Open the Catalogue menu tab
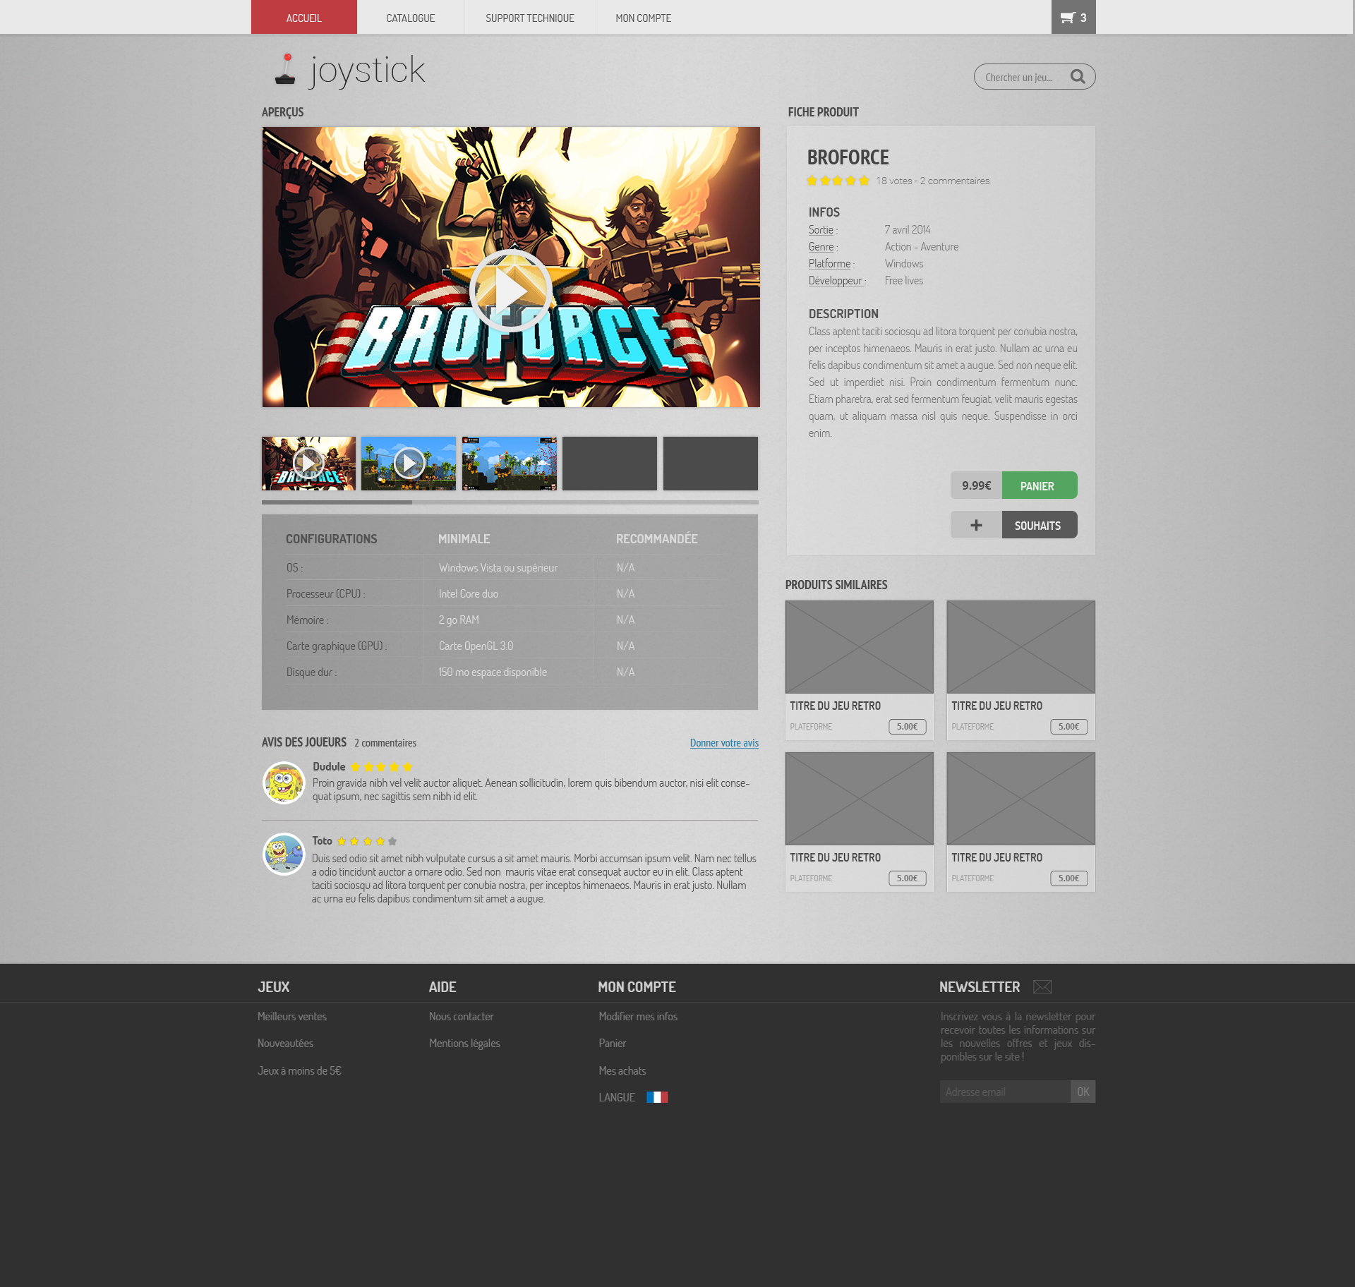This screenshot has width=1355, height=1287. (410, 18)
